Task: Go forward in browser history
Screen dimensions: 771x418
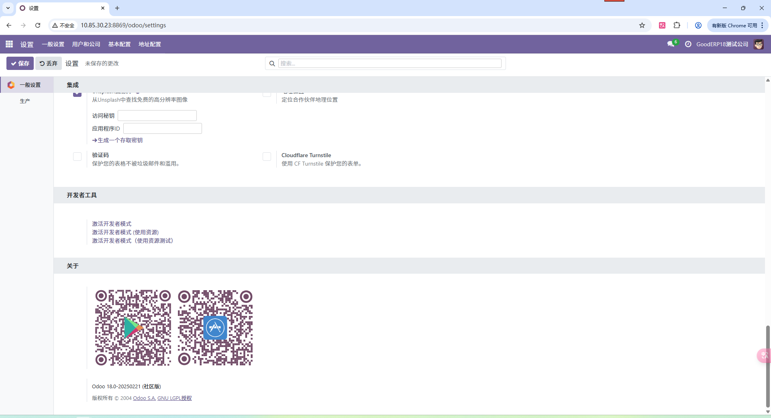Action: click(23, 25)
